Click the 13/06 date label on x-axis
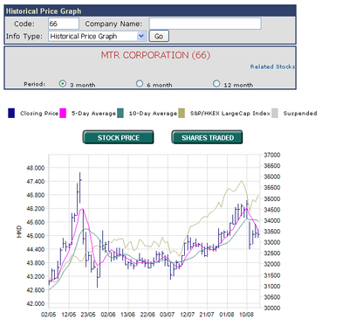 tap(127, 315)
